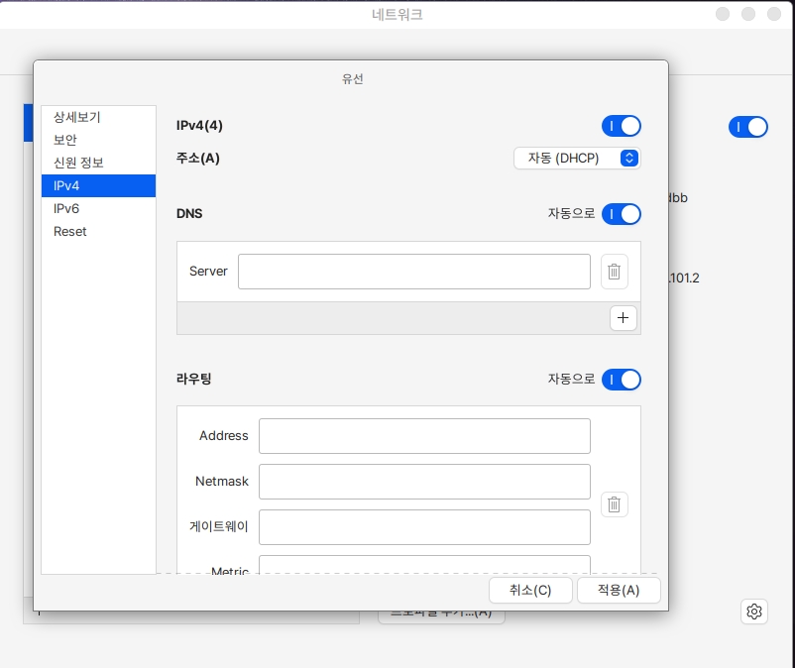The width and height of the screenshot is (795, 668).
Task: Delete the routing entry with trash icon
Action: [614, 504]
